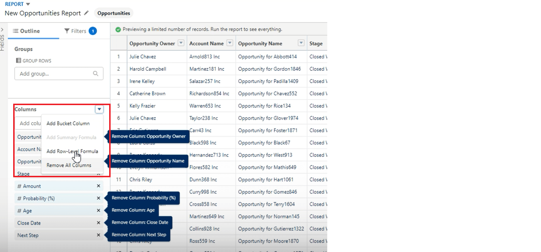
Task: Remove the Age column
Action: coord(98,211)
